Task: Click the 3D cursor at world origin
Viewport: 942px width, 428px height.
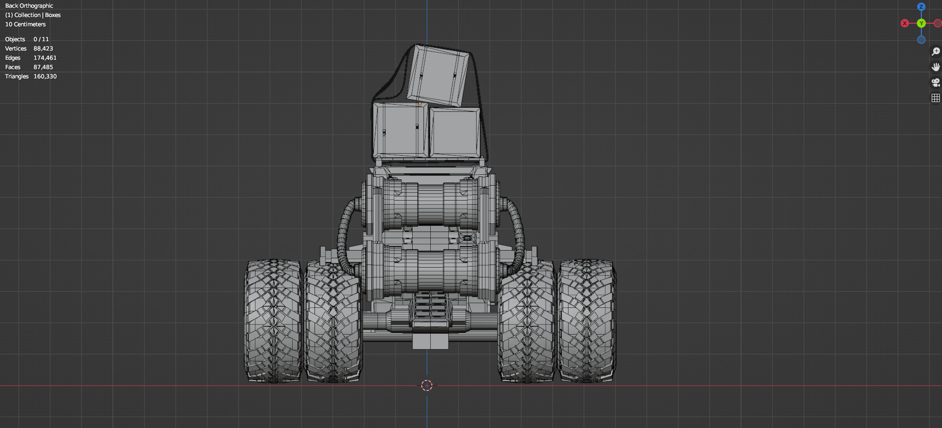Action: 427,385
